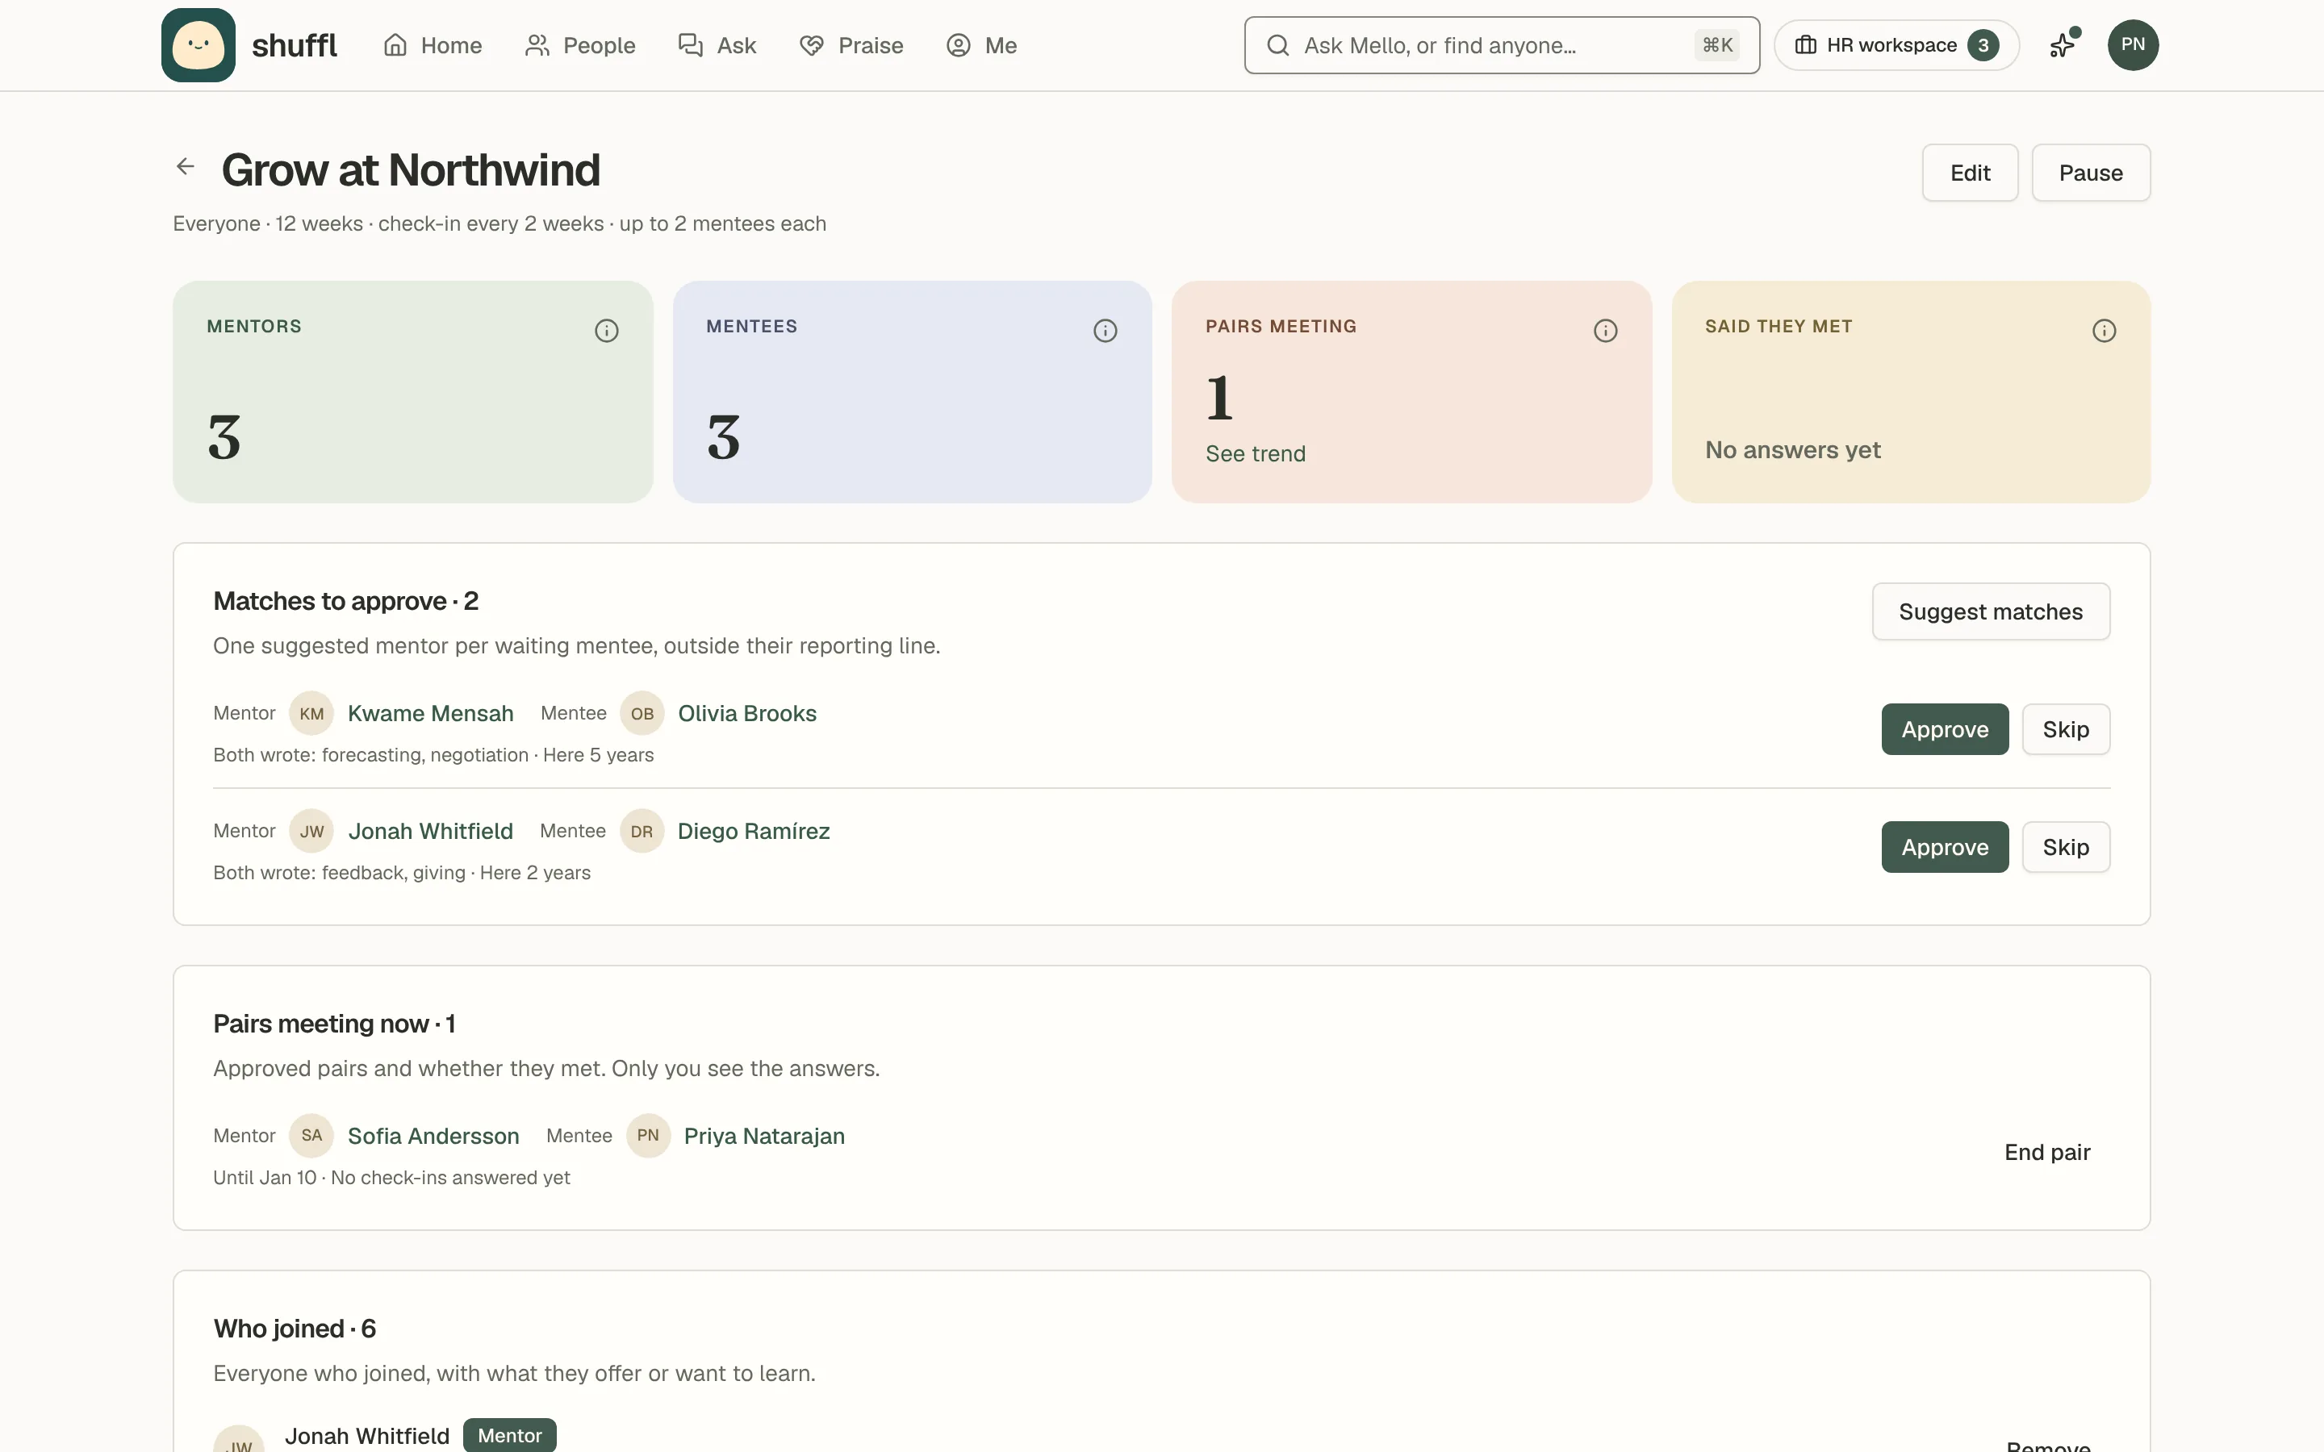The height and width of the screenshot is (1452, 2324).
Task: Click the PN avatar next to Priya Natarajan
Action: (648, 1136)
